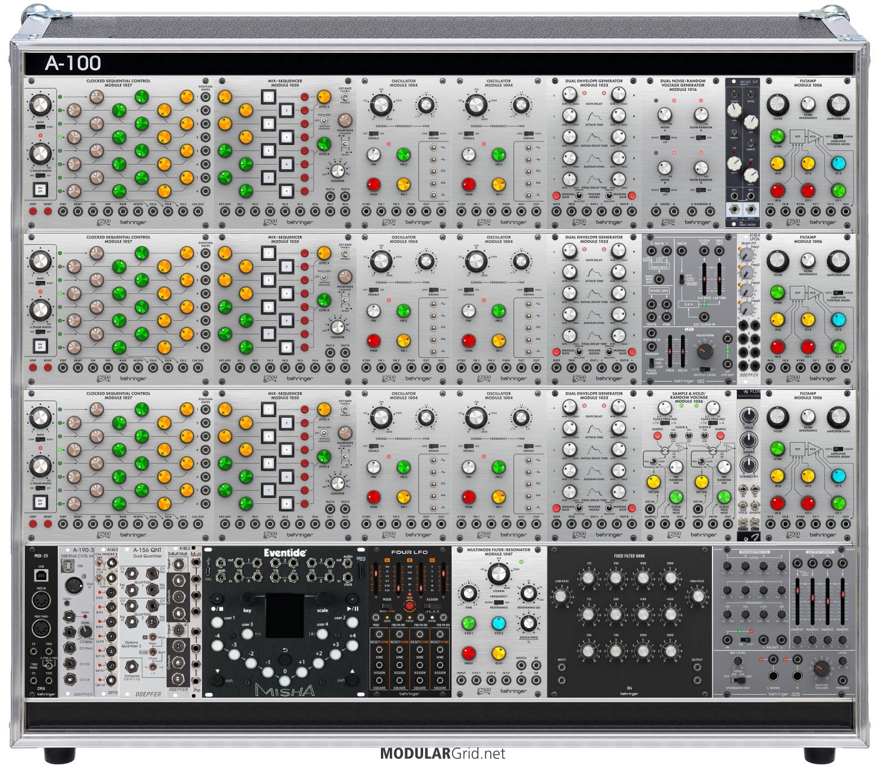The height and width of the screenshot is (766, 886).
Task: Click the yellow Q CV knob on Module 1047
Action: tap(499, 654)
